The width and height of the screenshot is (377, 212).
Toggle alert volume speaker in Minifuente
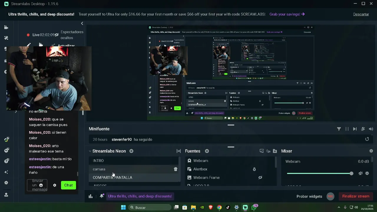point(371,129)
